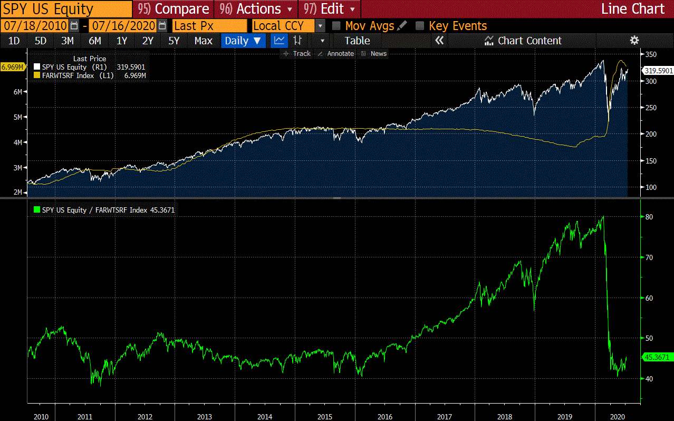The width and height of the screenshot is (674, 421).
Task: Collapse panel with double left arrows
Action: click(x=439, y=41)
